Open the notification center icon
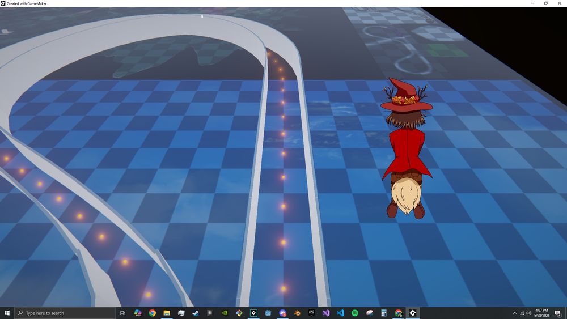 pos(558,313)
